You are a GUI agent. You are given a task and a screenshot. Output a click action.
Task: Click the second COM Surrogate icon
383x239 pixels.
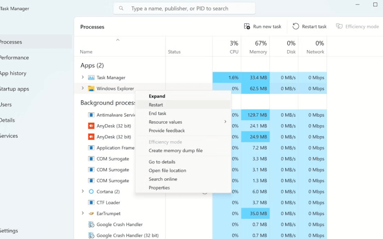click(x=91, y=170)
